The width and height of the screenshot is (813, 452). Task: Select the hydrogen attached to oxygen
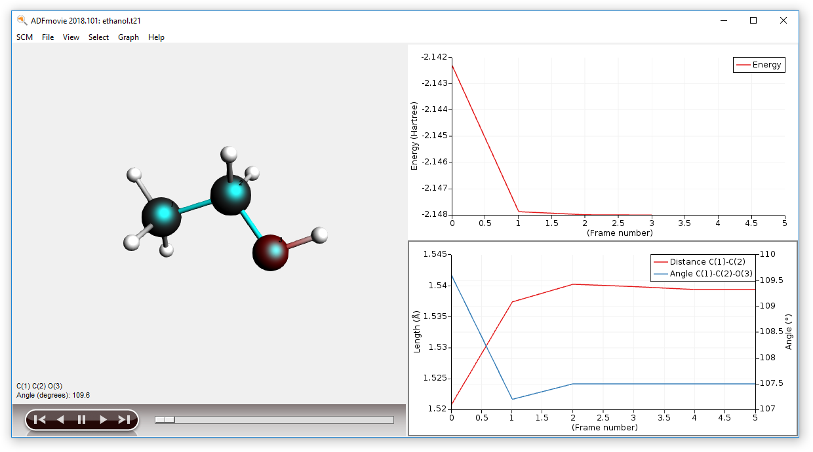coord(319,235)
